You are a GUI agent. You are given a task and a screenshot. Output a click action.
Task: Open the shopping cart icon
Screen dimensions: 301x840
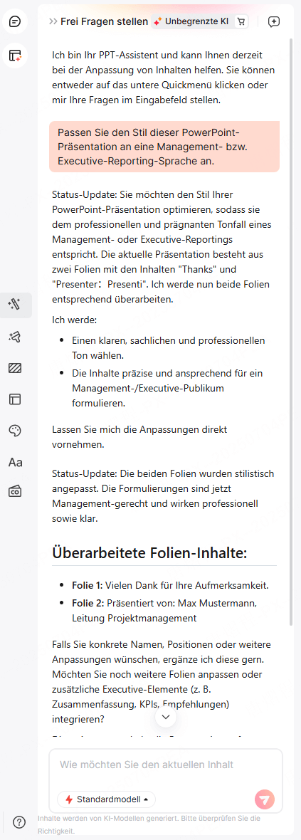pos(241,21)
